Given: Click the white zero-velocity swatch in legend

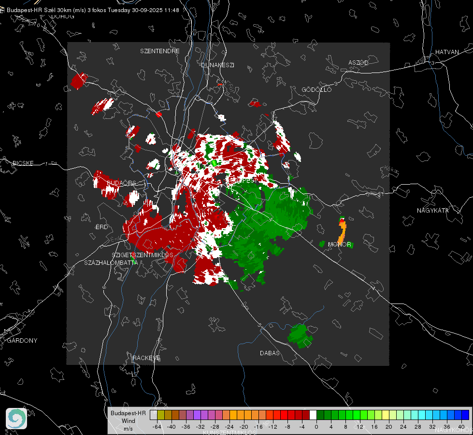Looking at the screenshot, I should tap(313, 415).
